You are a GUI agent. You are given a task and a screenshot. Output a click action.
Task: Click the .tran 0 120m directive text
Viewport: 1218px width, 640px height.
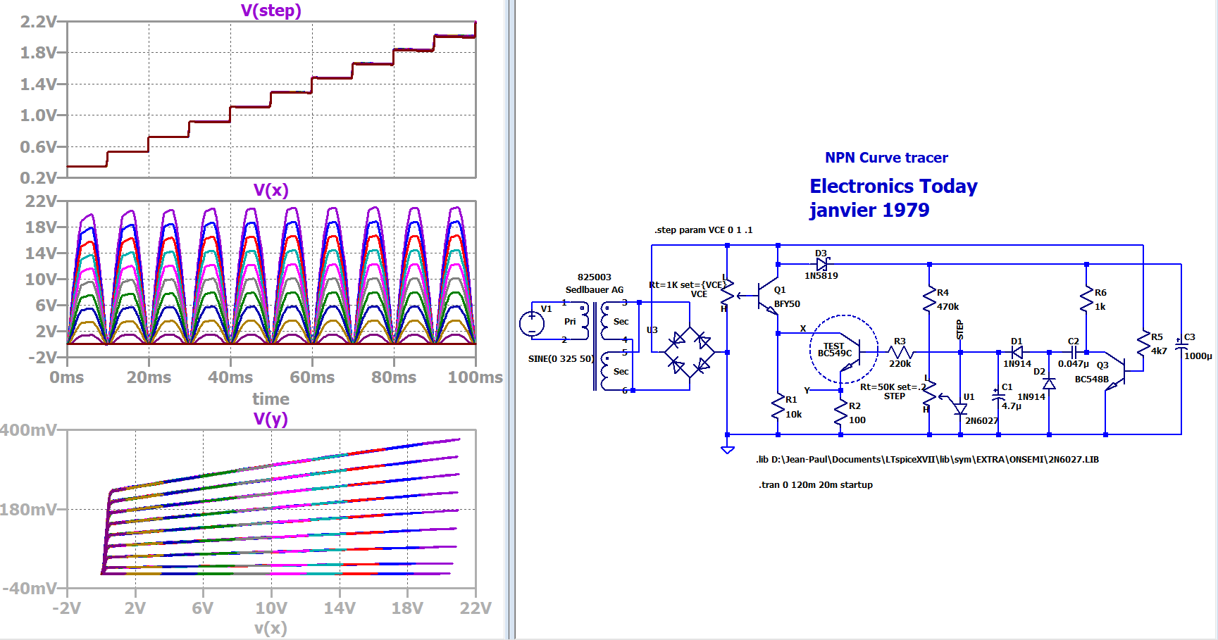815,485
